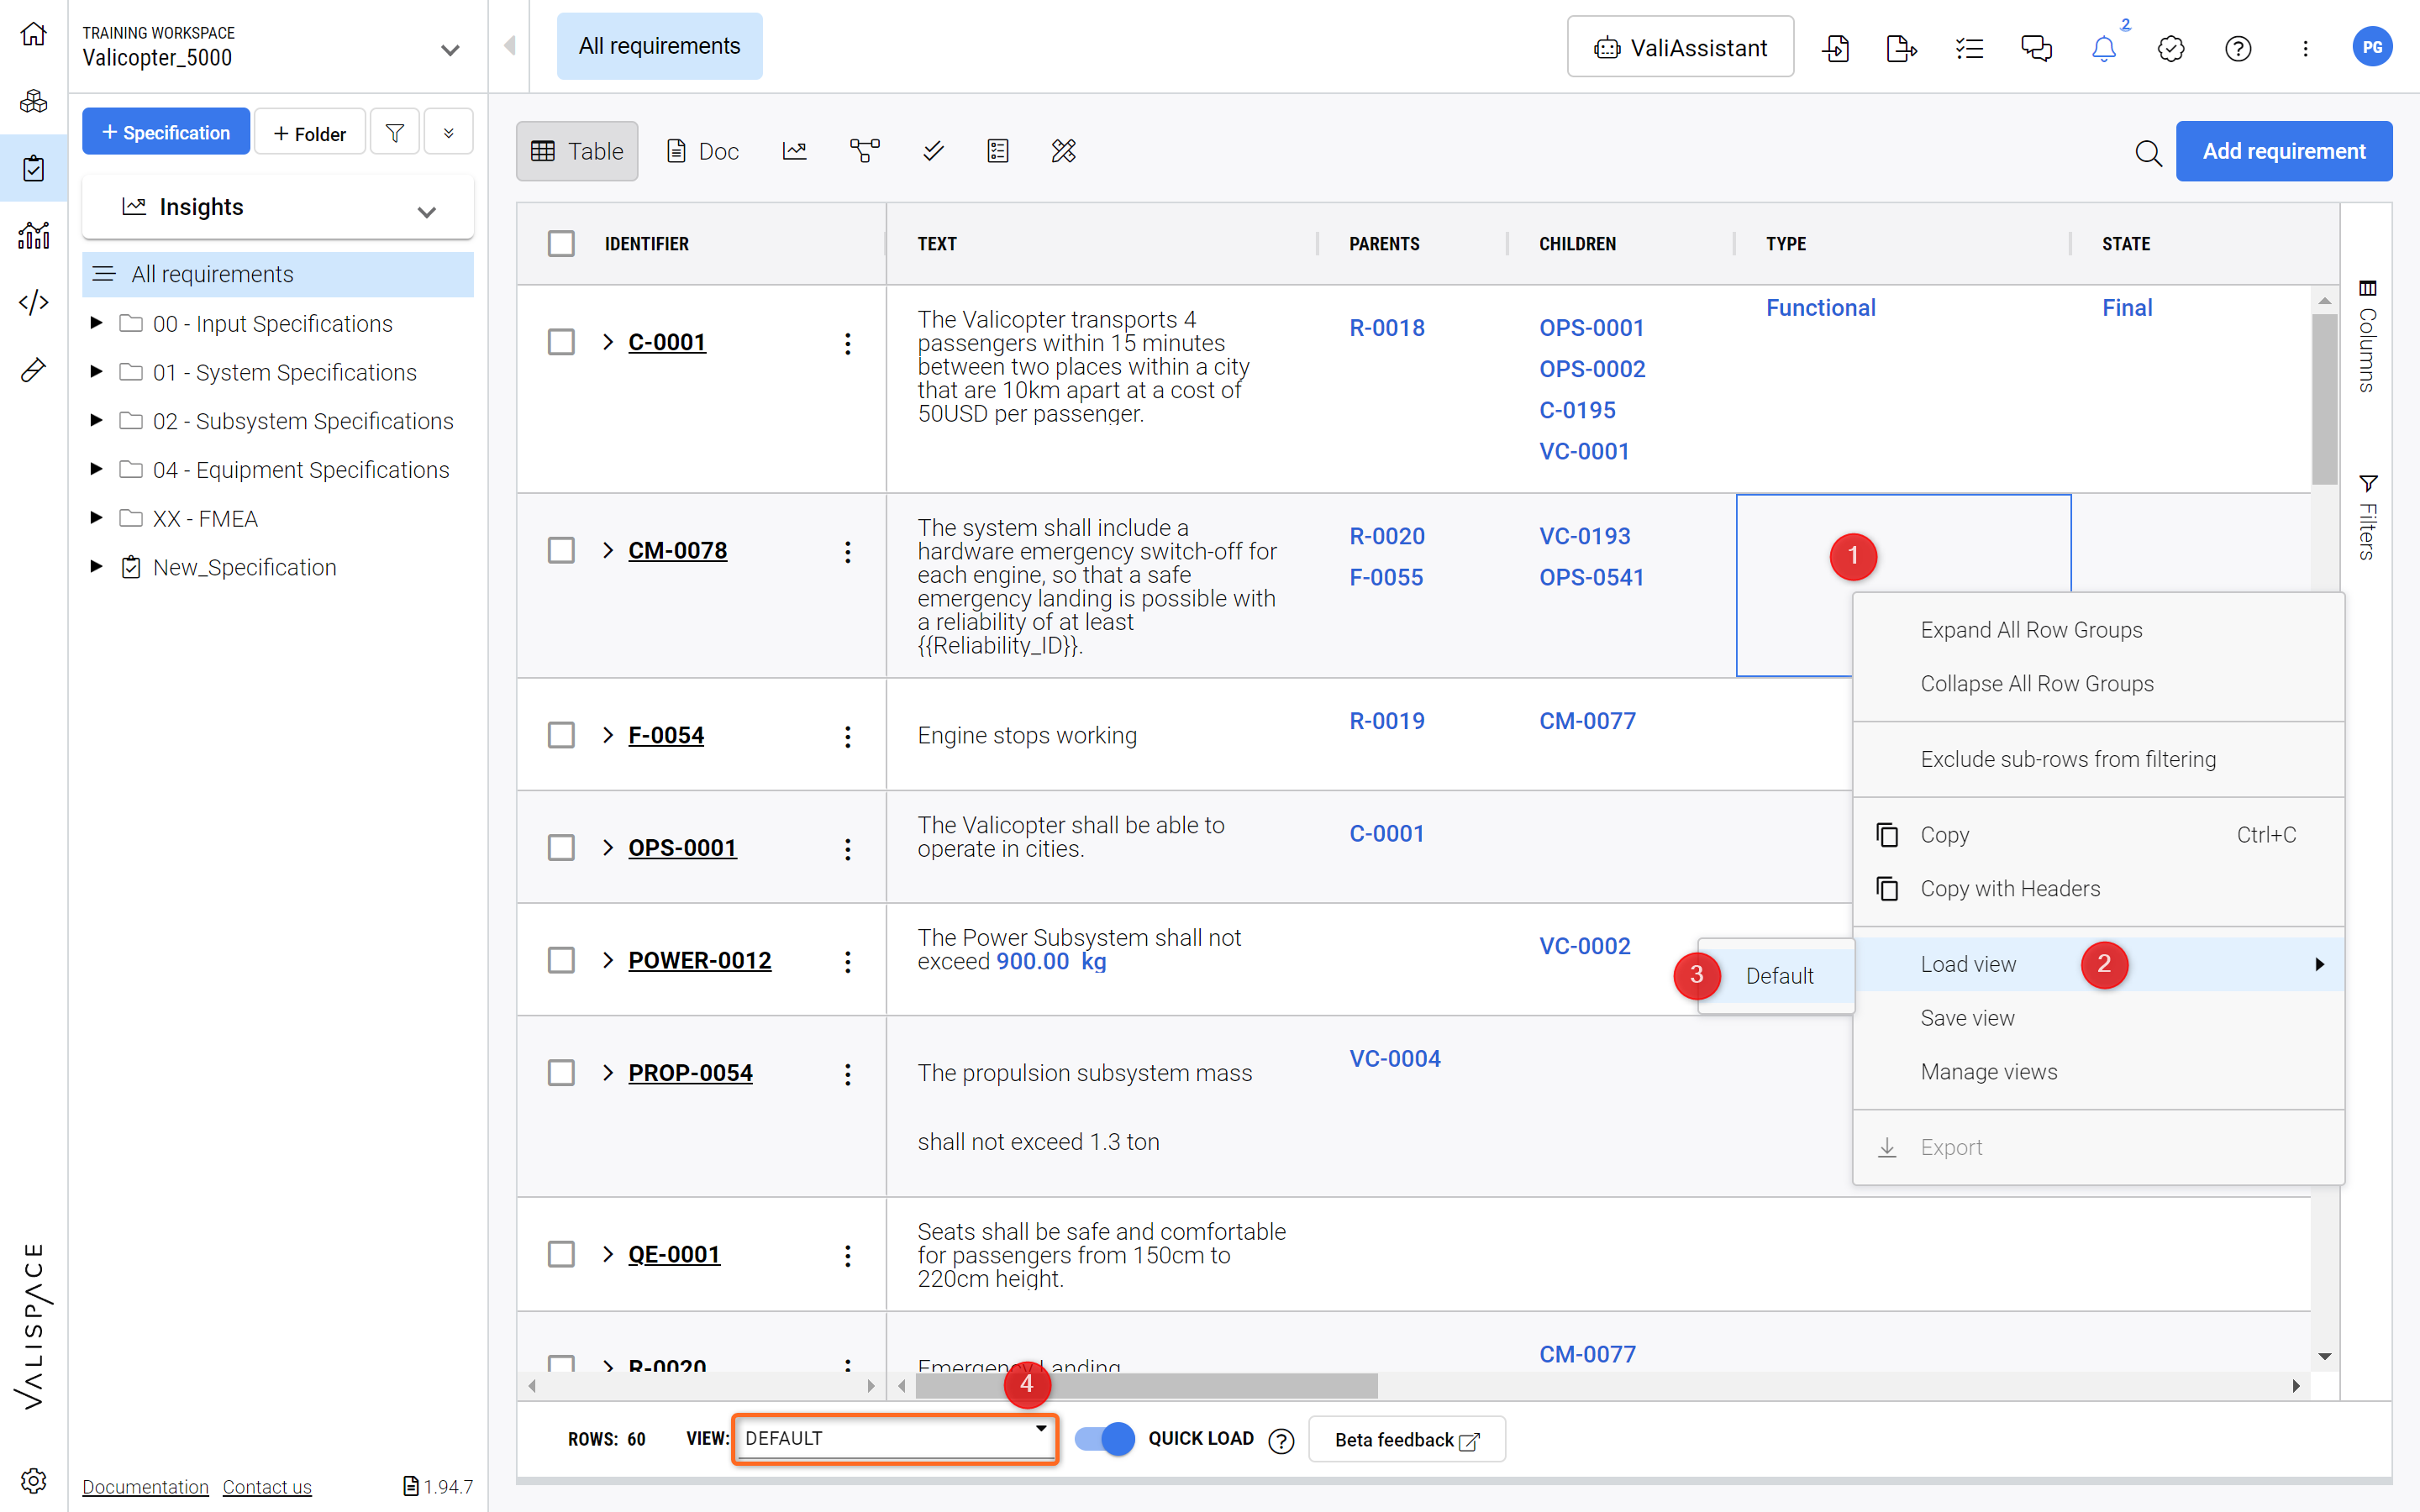The height and width of the screenshot is (1512, 2420).
Task: Switch to the traceability tree view icon
Action: click(864, 151)
